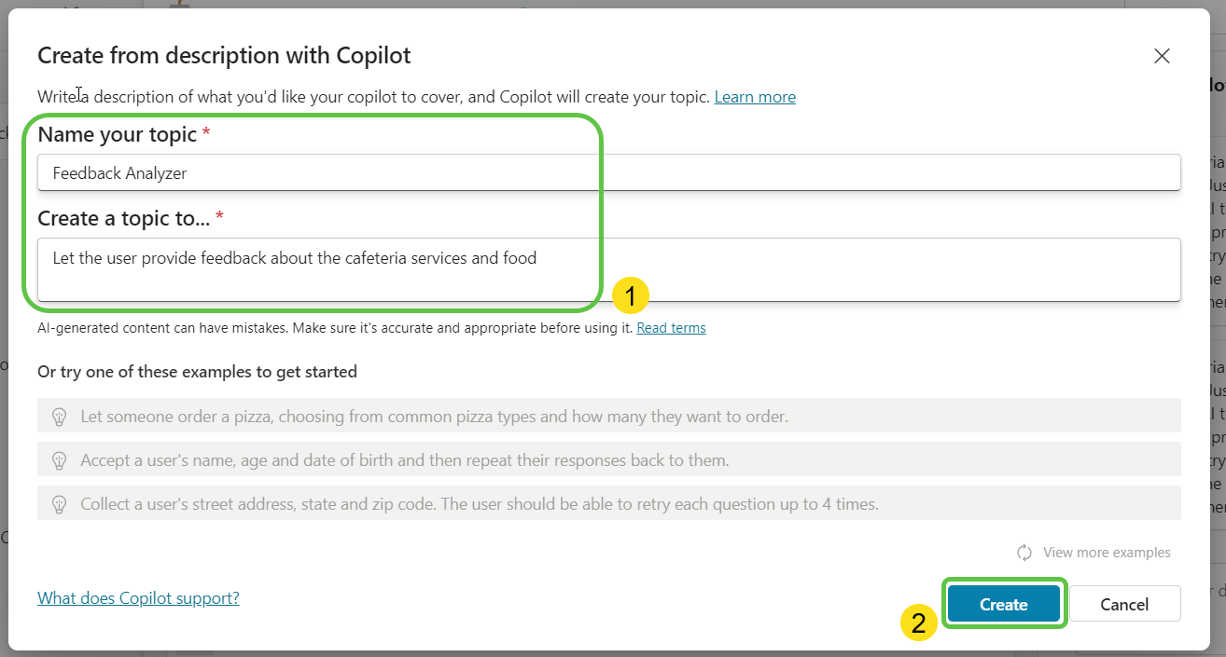
Task: Pick the street address and zip code example
Action: [x=479, y=504]
